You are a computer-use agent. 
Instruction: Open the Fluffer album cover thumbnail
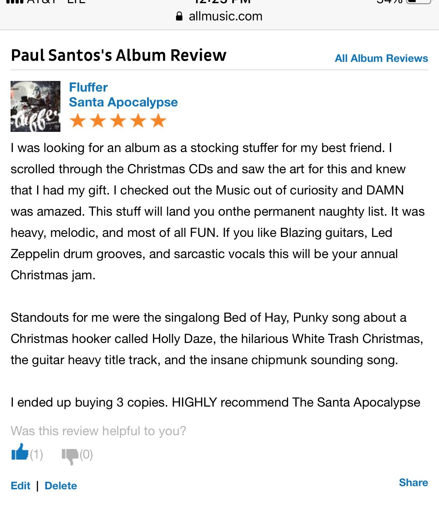(35, 106)
